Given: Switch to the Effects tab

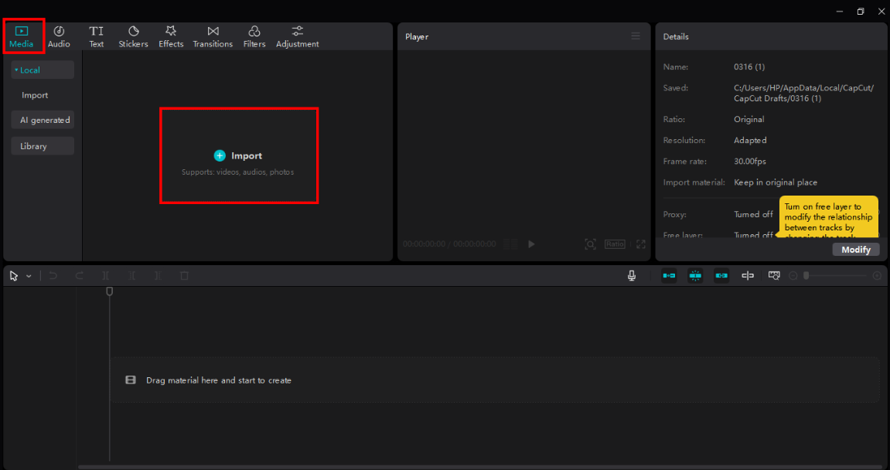Looking at the screenshot, I should [171, 36].
